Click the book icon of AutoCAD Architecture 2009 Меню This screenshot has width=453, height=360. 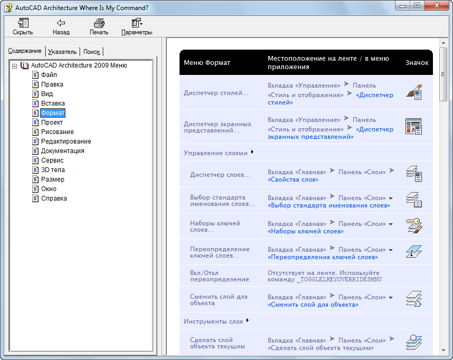click(x=25, y=65)
